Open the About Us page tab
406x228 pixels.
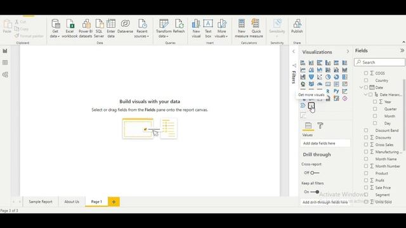(72, 201)
